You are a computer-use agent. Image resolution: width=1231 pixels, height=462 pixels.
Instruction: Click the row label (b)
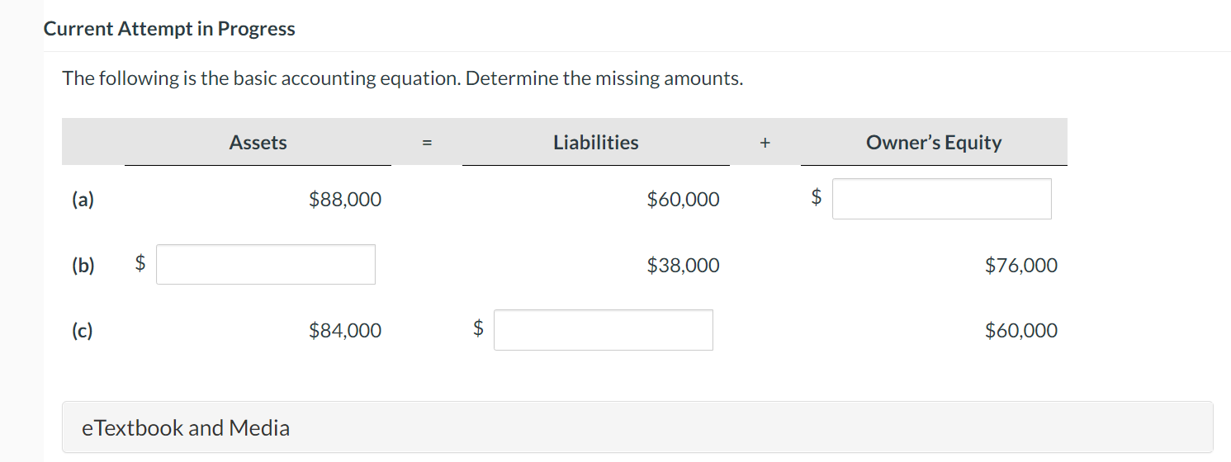(83, 265)
